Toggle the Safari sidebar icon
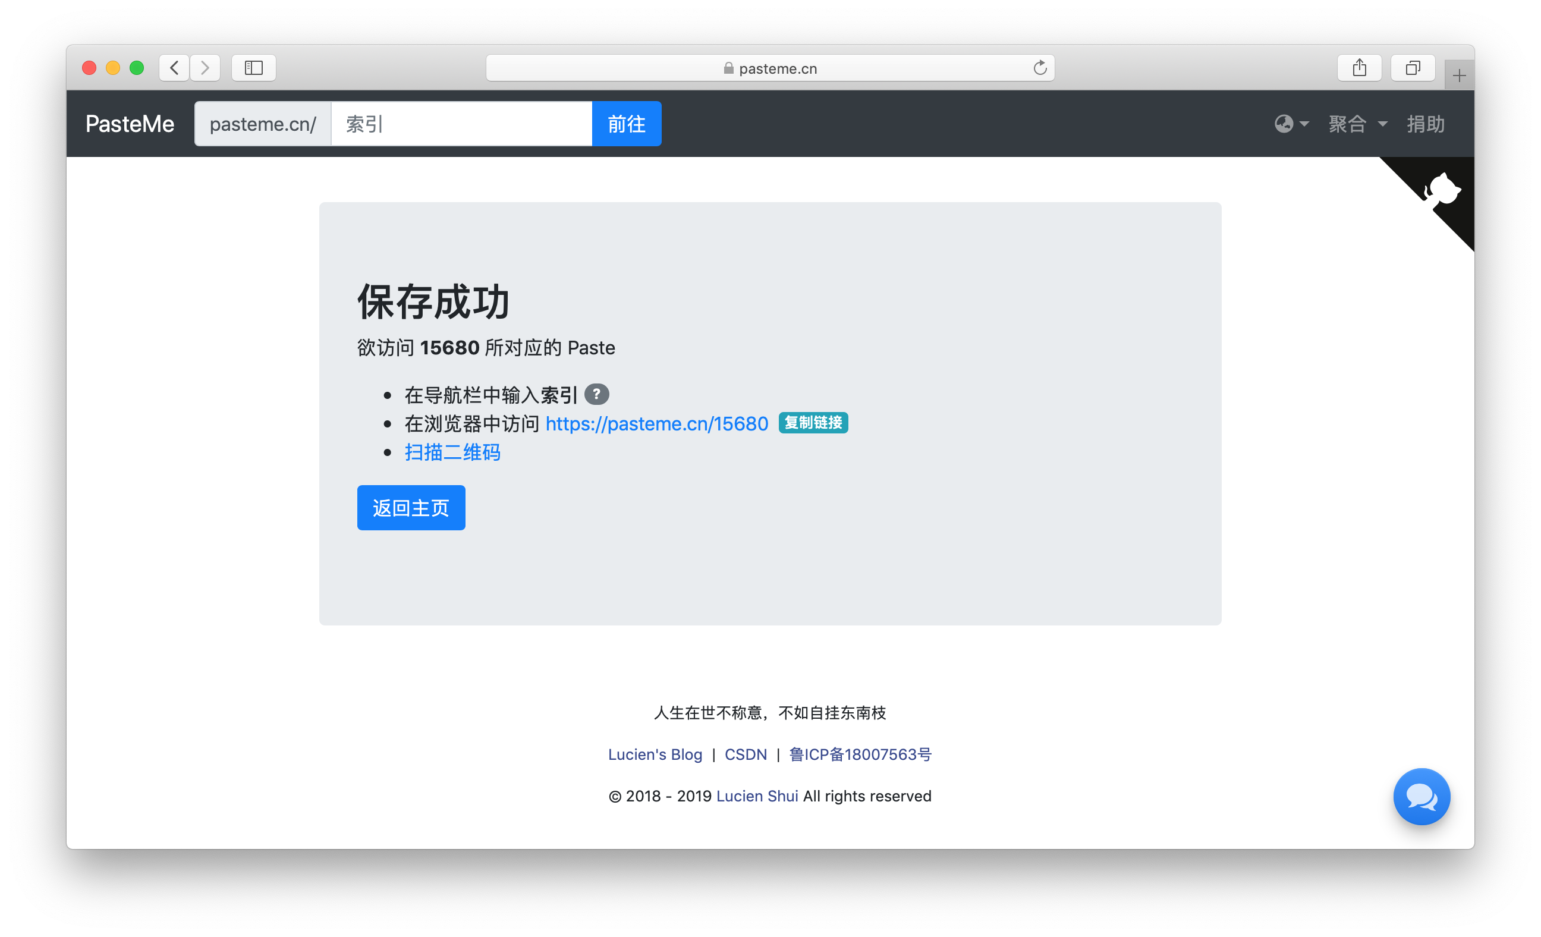 click(253, 68)
